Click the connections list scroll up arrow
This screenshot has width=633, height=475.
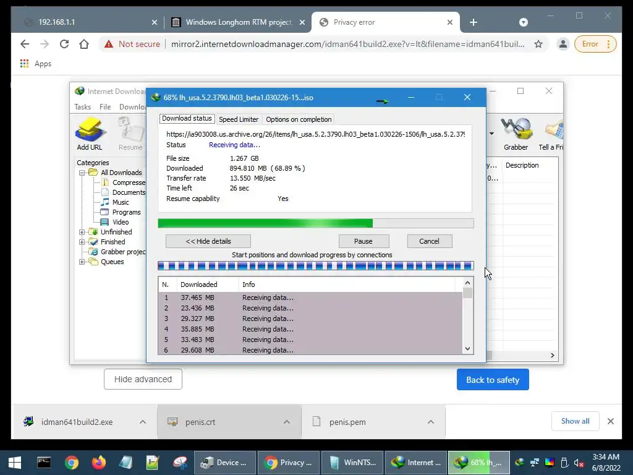[467, 283]
